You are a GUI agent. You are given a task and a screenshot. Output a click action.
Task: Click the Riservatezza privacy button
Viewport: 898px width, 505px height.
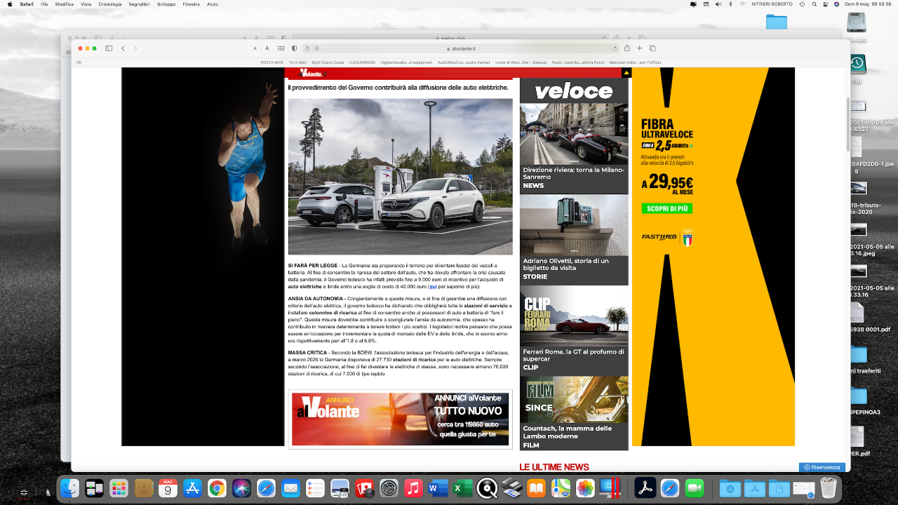point(822,467)
